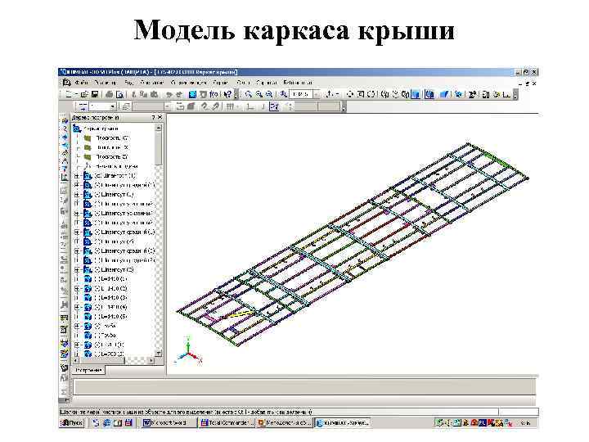Switch to the КОМПАС taskbar button
589x442 pixels.
tap(343, 423)
